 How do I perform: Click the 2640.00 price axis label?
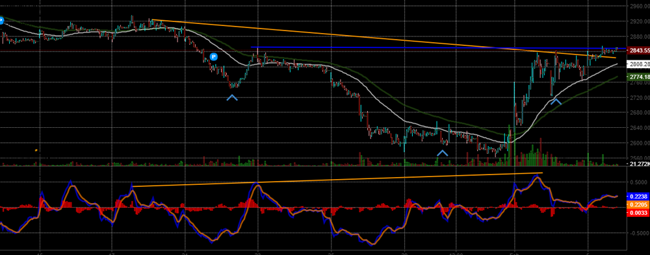pos(640,128)
